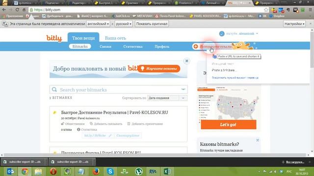Click the Let's go! orange button
This screenshot has width=314, height=176.
[229, 125]
